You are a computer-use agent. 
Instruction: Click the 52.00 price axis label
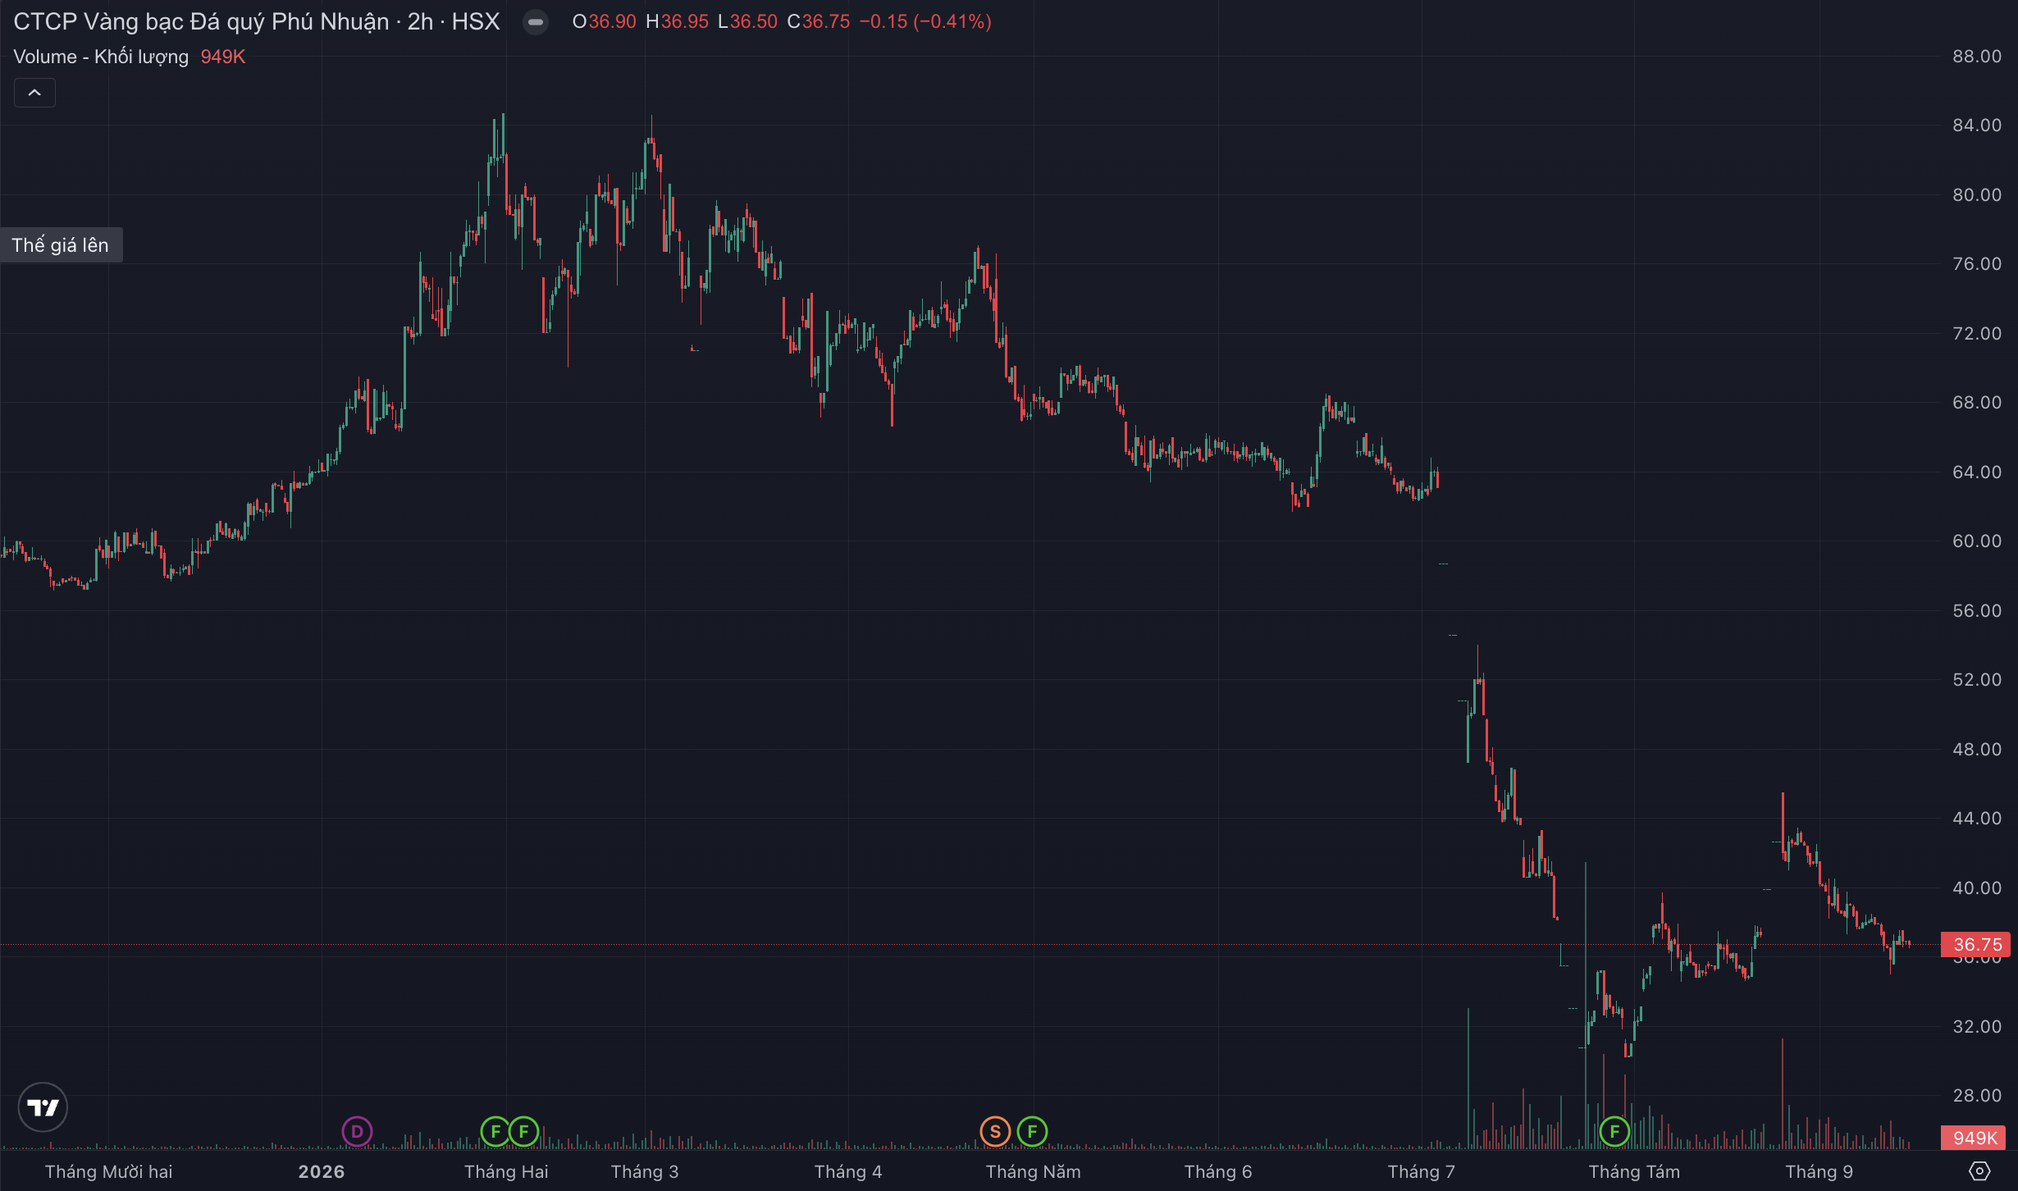click(1977, 680)
